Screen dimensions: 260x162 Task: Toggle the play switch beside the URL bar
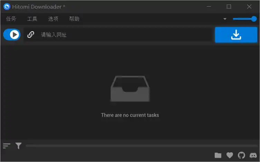tap(12, 35)
